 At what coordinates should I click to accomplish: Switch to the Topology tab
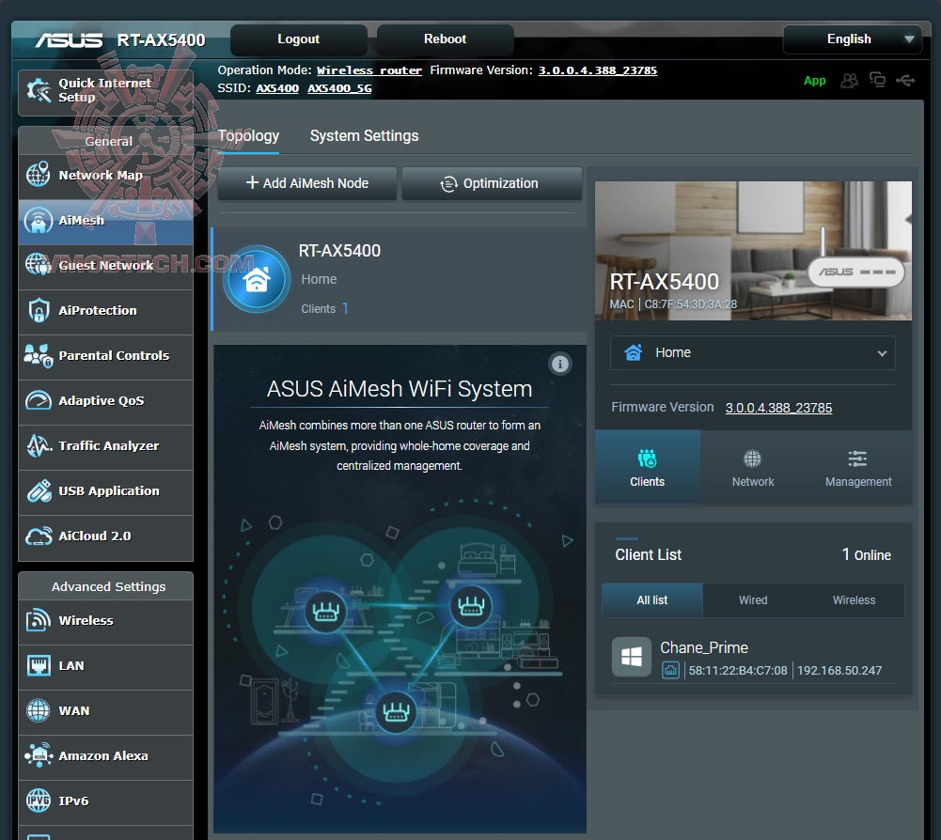tap(248, 135)
